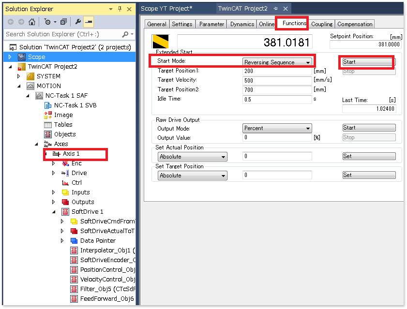Select the Data Pointer blue icon
Screen dimensions: 407x309
[74, 241]
